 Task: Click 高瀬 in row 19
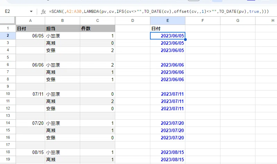click(51, 160)
